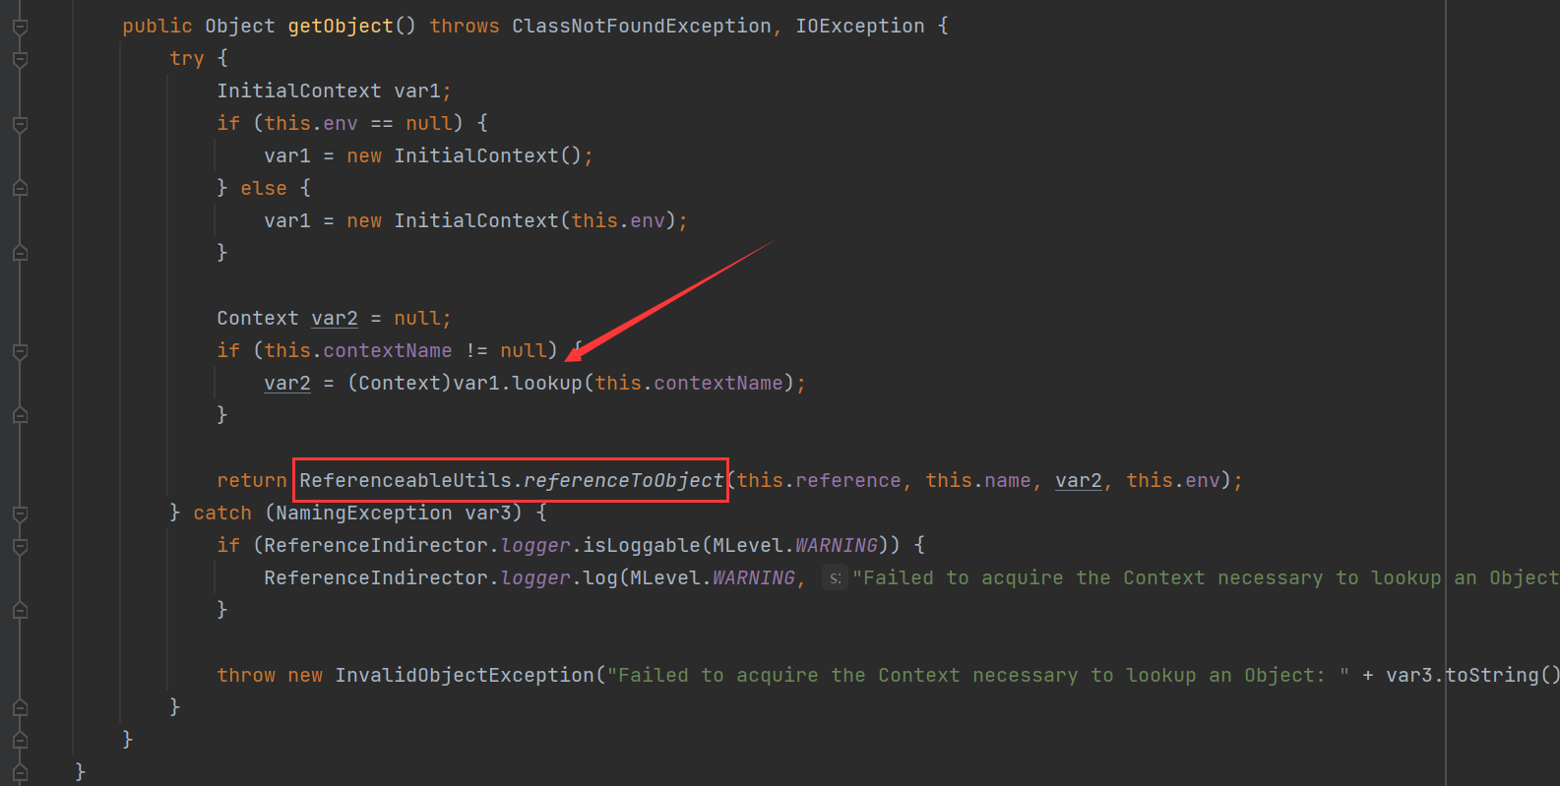Select the 'getObject' method name

[341, 27]
